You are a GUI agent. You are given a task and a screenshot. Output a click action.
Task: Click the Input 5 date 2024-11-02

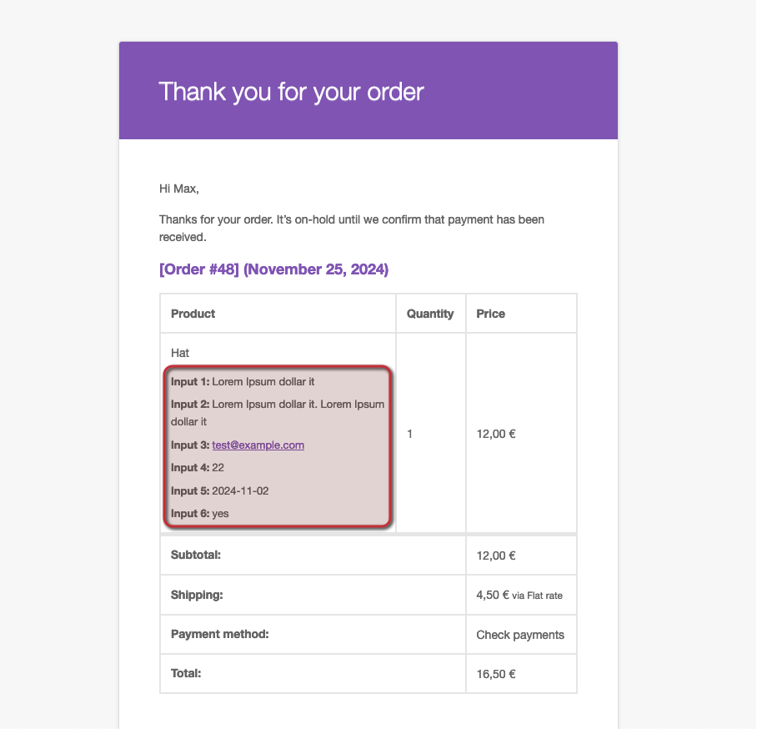(x=240, y=491)
